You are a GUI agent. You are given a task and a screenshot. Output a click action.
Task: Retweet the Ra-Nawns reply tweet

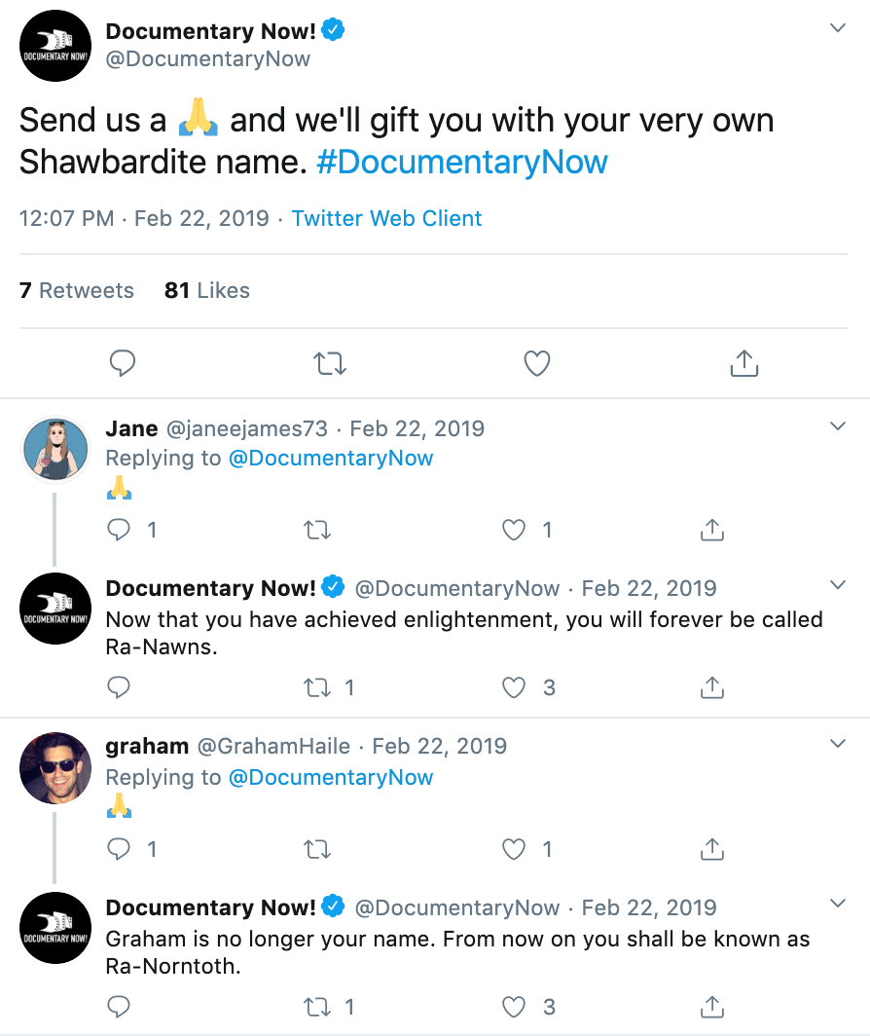(317, 687)
